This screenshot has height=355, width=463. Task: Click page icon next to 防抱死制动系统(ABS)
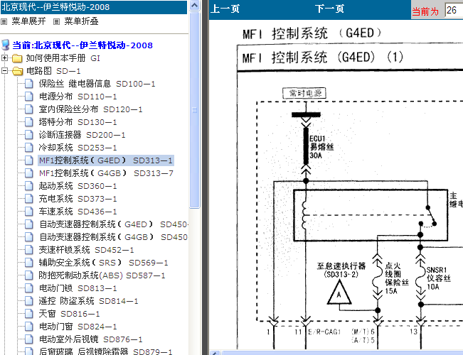click(x=29, y=275)
